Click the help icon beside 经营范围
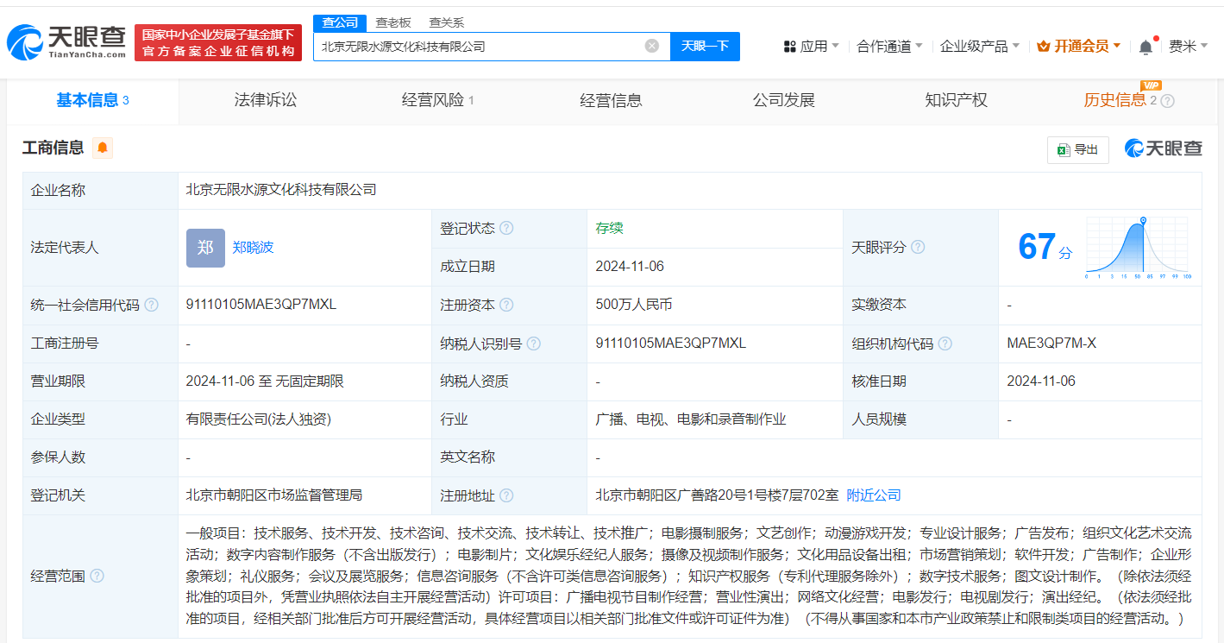The image size is (1224, 643). 95,576
